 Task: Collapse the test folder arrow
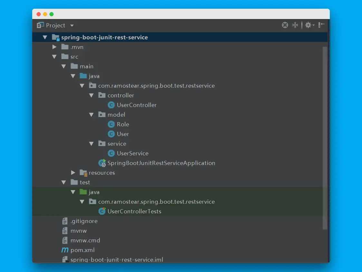pos(64,182)
